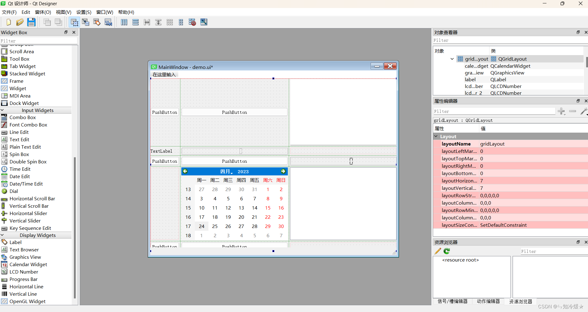Collapse the Input Widgets category
The width and height of the screenshot is (588, 312).
2,110
